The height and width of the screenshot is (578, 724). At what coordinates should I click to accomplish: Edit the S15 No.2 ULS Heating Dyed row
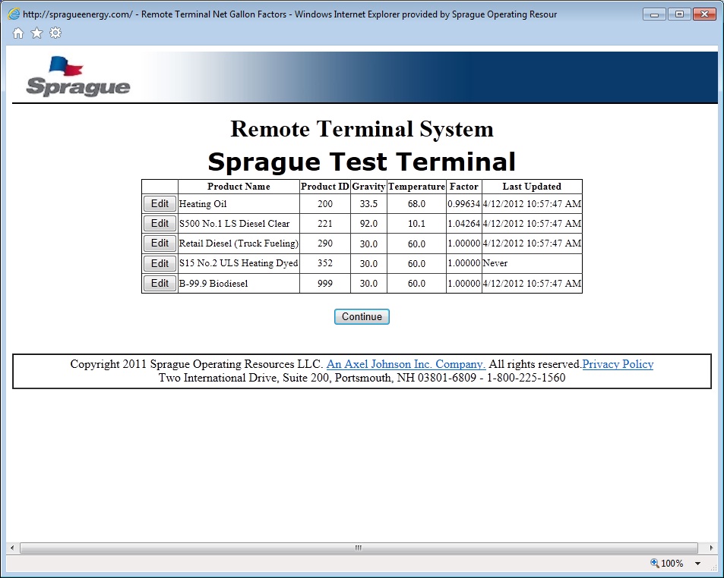point(160,263)
